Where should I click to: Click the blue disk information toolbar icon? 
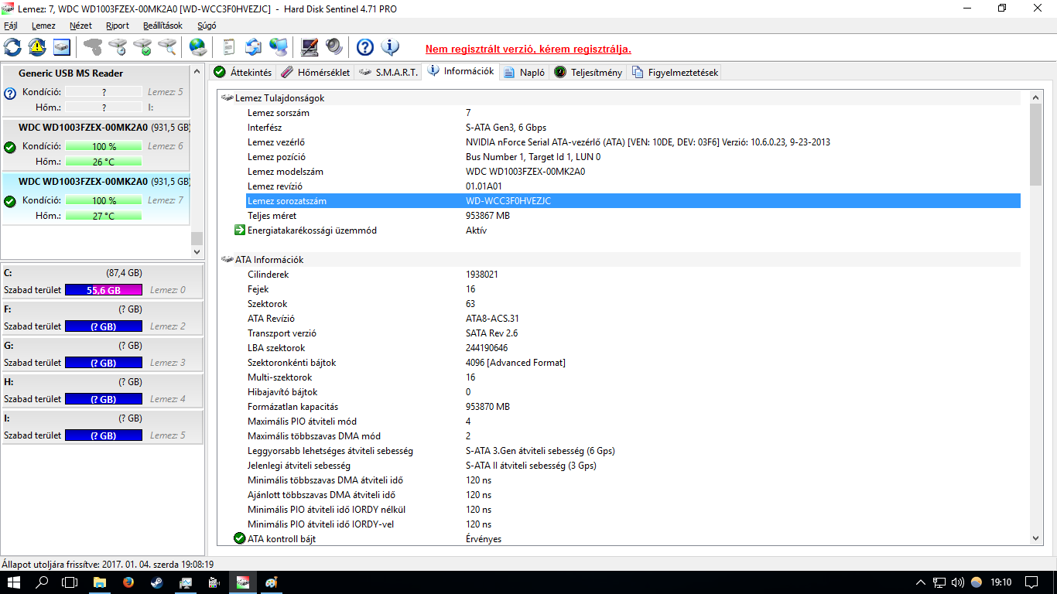(x=62, y=46)
